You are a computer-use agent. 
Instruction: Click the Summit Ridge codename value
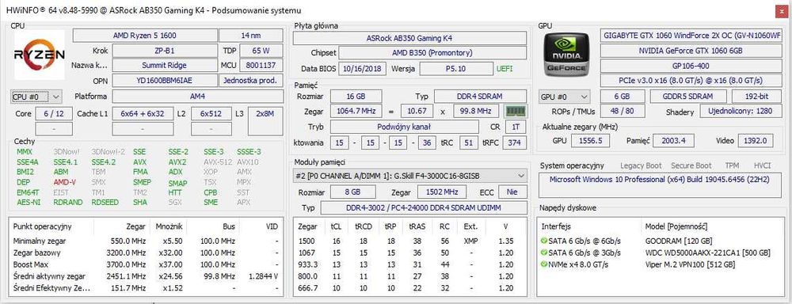pyautogui.click(x=164, y=65)
